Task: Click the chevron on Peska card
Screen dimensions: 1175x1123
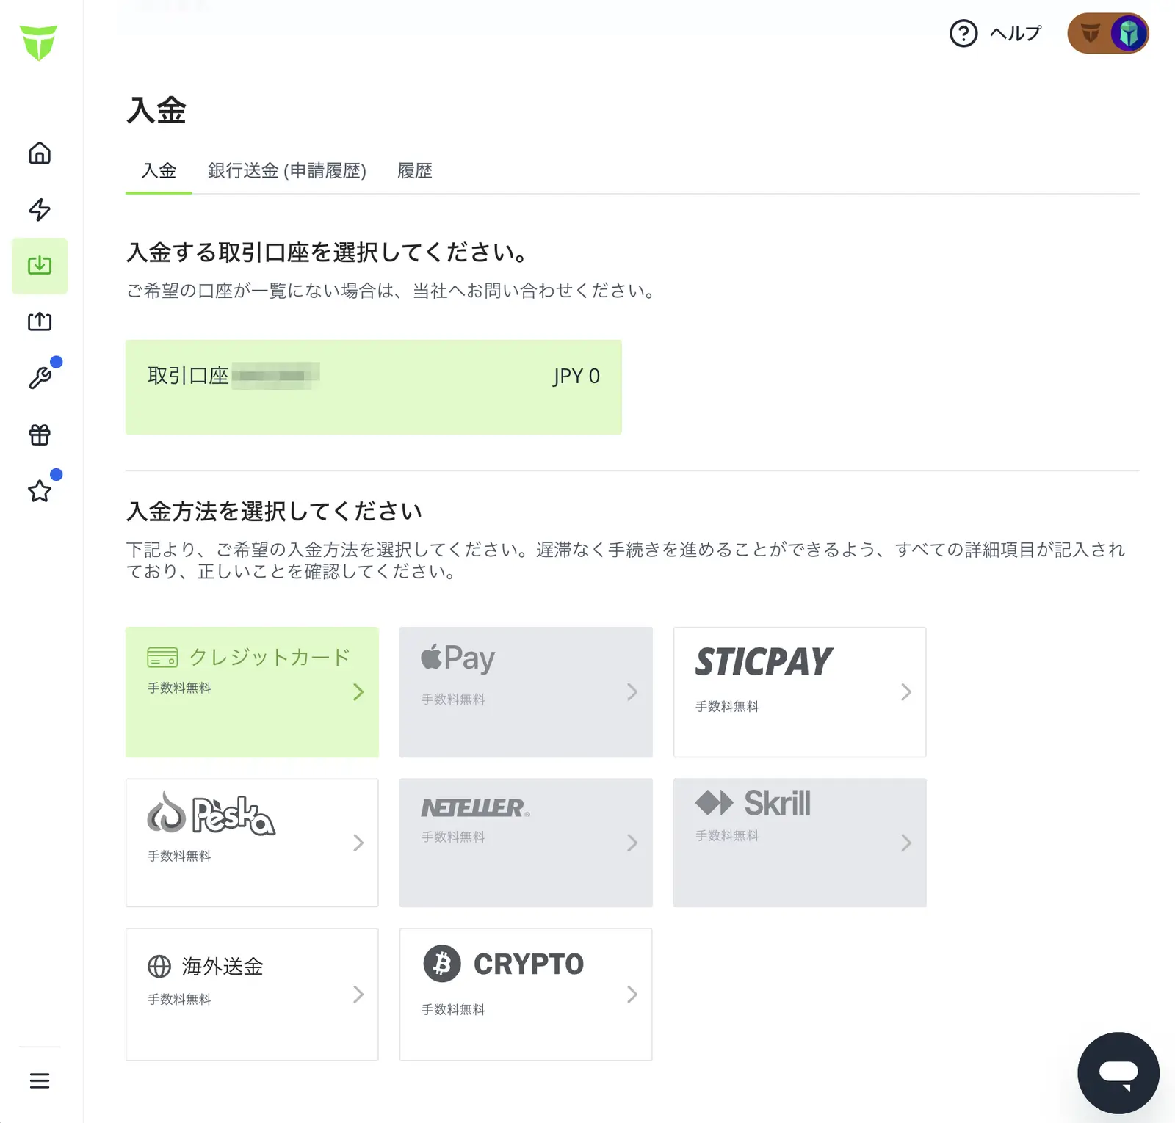Action: [x=358, y=843]
